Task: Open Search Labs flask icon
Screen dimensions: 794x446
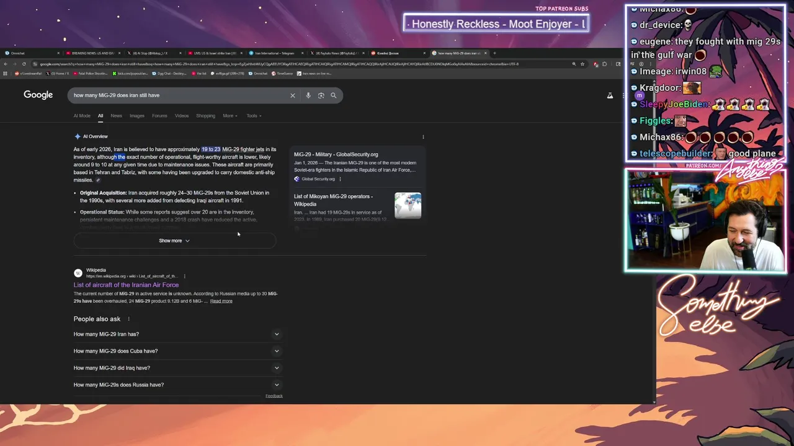Action: point(610,95)
